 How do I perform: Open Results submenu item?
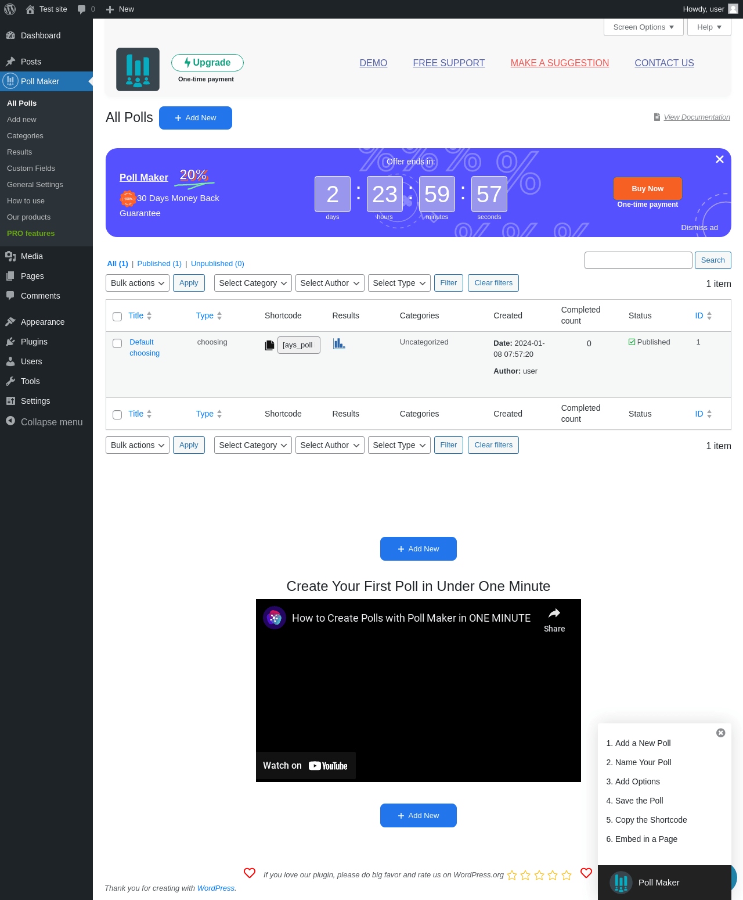point(20,152)
